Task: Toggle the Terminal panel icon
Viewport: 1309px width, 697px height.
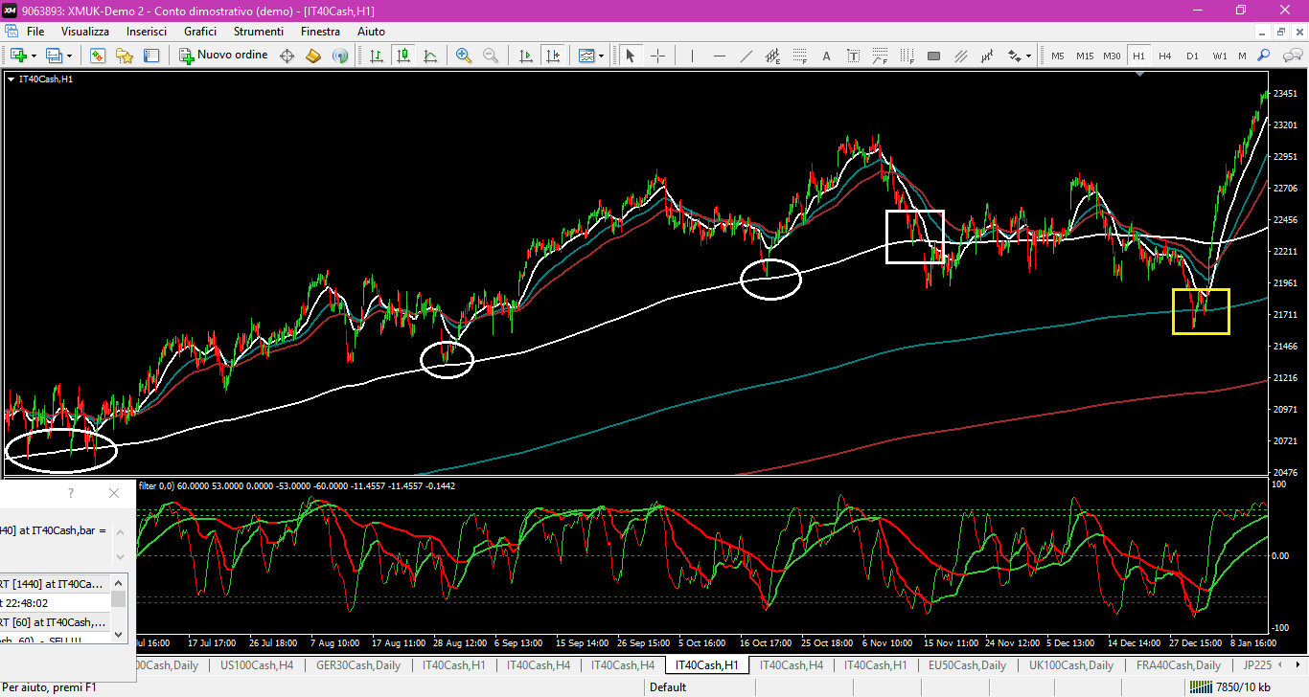Action: tap(151, 56)
